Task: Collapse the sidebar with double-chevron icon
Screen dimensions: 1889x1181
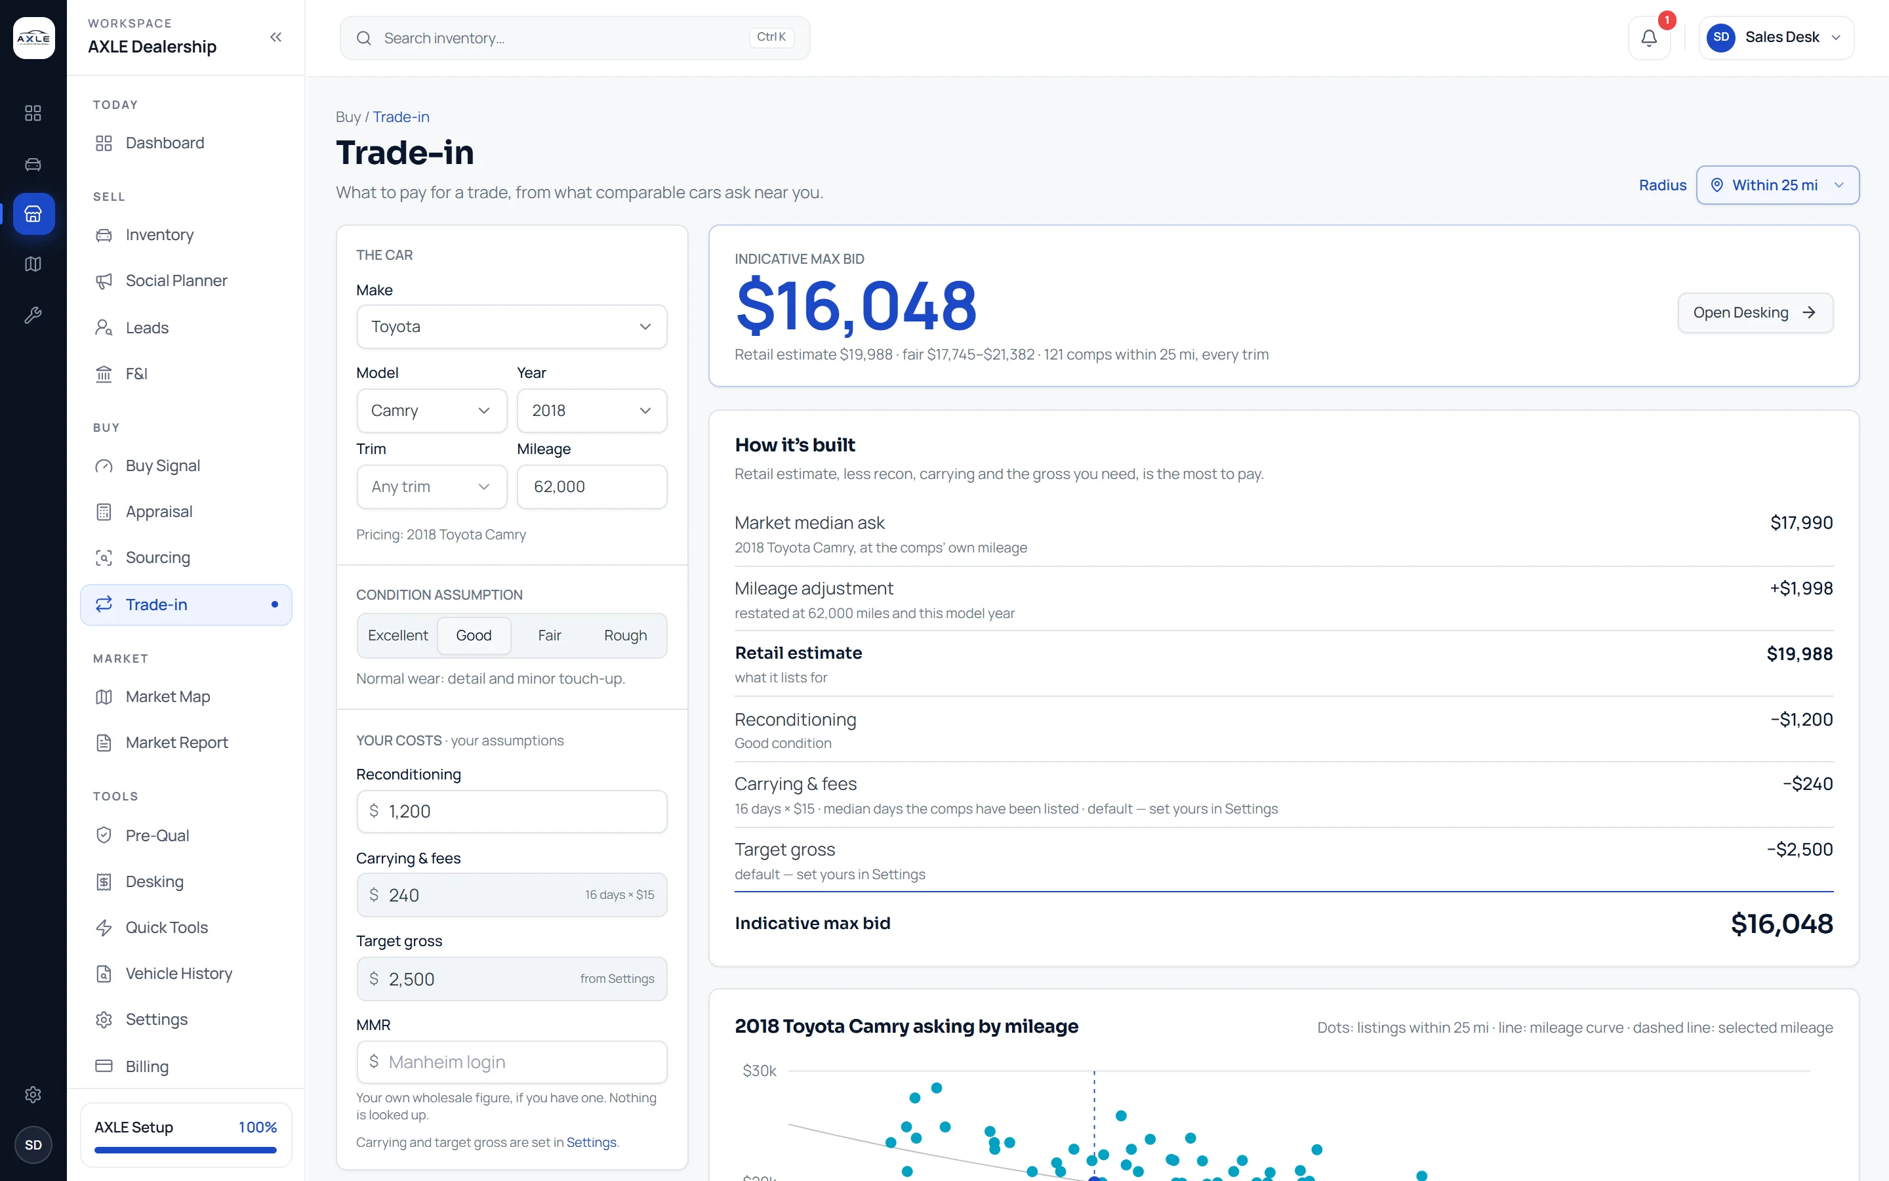Action: [275, 37]
